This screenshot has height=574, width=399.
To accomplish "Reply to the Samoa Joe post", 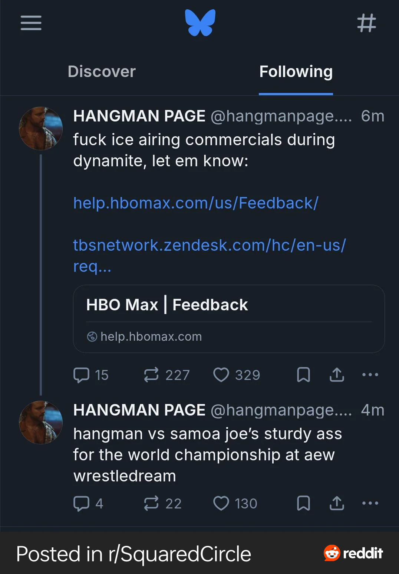I will (x=82, y=503).
